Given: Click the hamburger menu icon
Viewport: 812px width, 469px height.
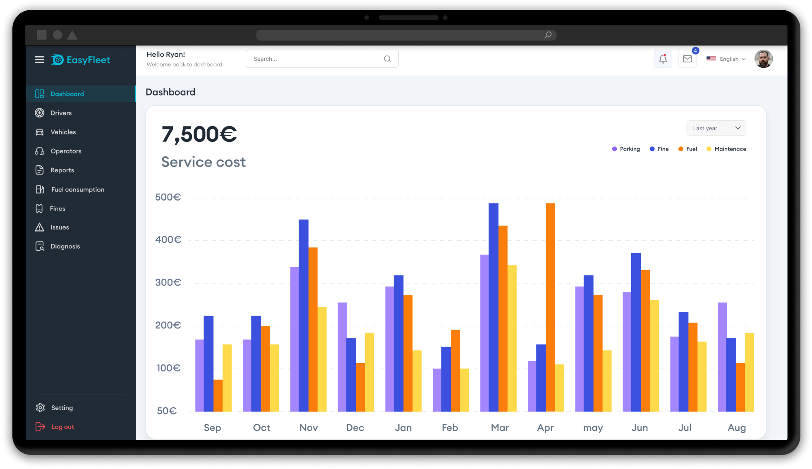Looking at the screenshot, I should (x=39, y=60).
